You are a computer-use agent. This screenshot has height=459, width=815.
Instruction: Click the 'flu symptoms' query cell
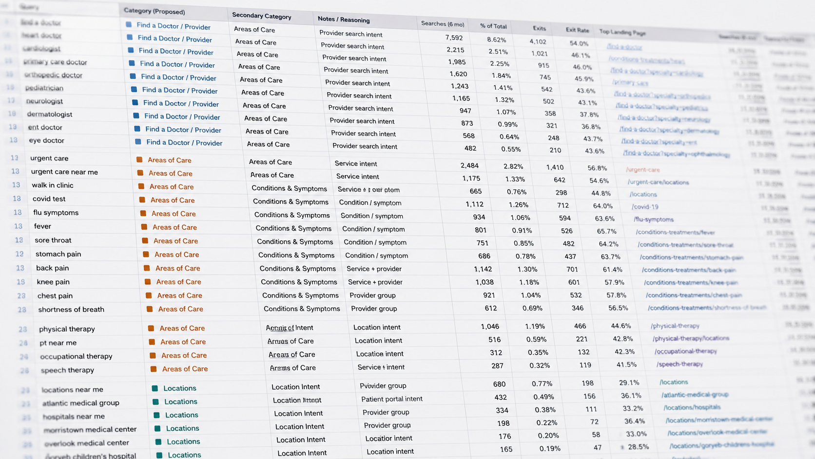[x=56, y=213]
